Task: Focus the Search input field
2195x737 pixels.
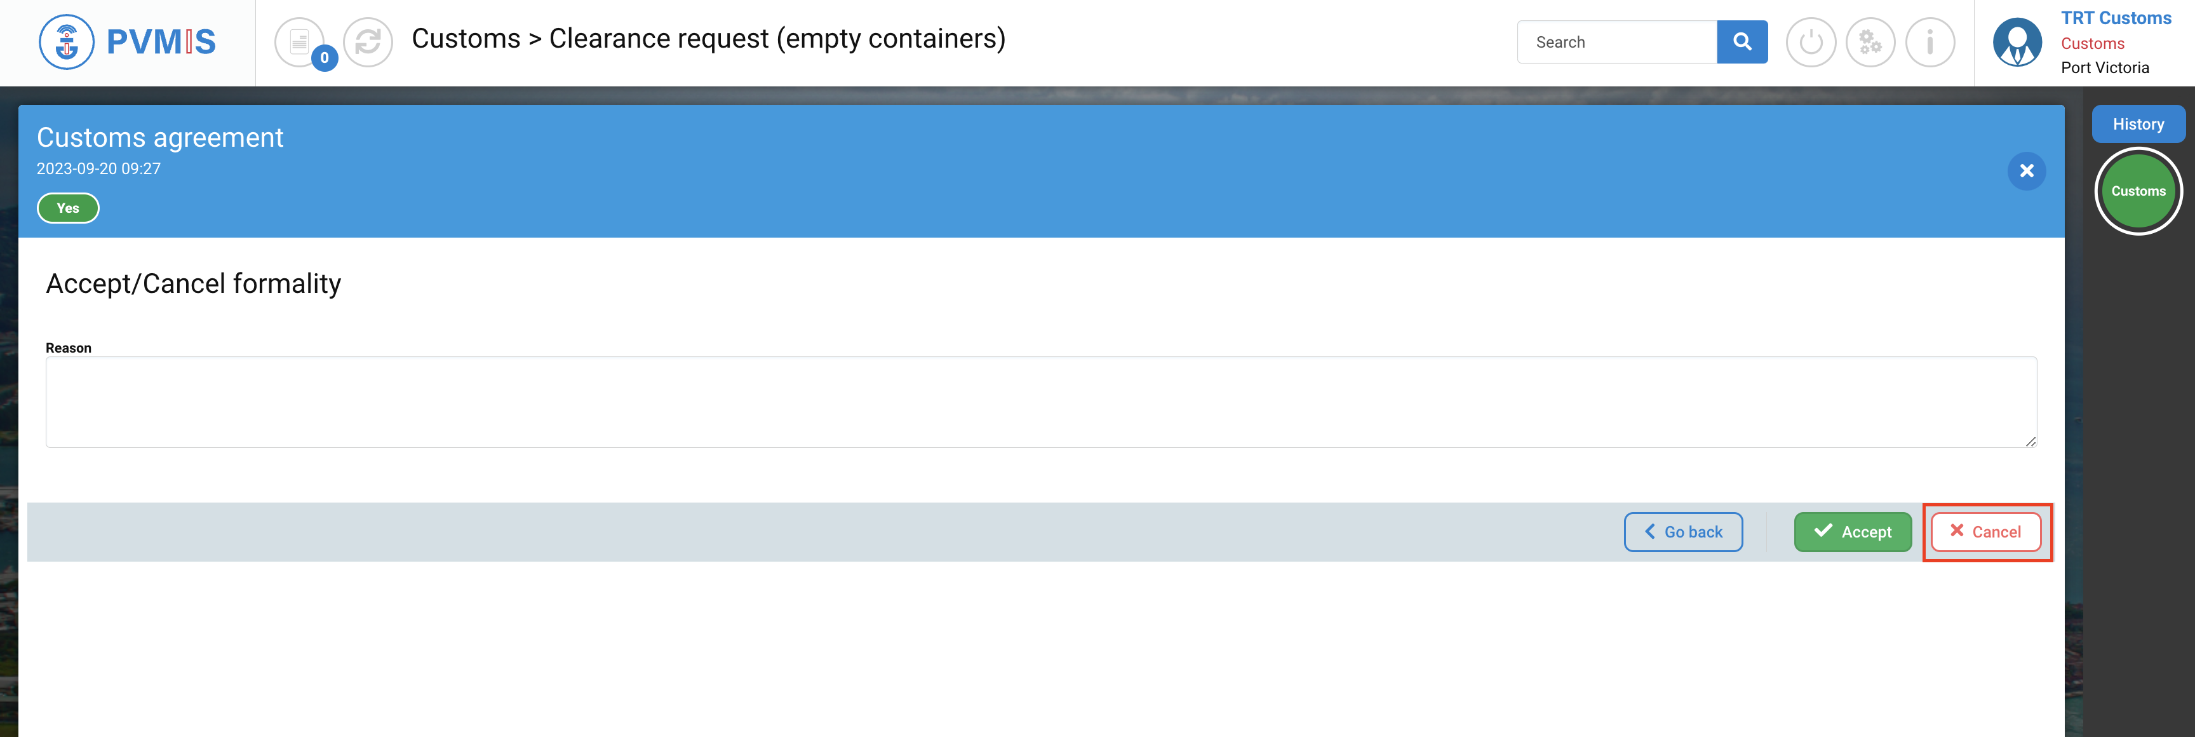Action: (1616, 42)
